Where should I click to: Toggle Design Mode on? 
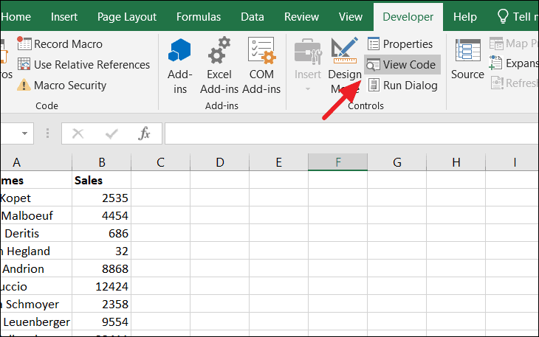tap(344, 65)
